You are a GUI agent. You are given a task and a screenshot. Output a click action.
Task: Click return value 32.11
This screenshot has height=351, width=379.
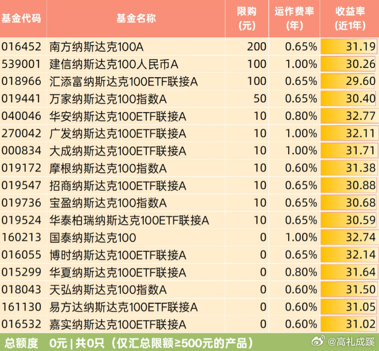(360, 133)
